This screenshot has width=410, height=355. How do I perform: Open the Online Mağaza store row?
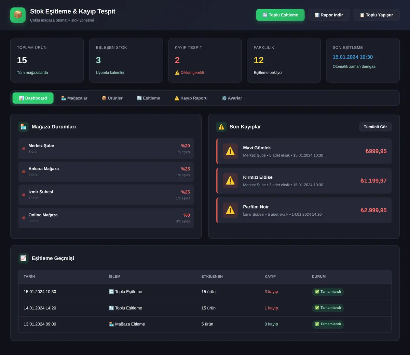pyautogui.click(x=106, y=218)
